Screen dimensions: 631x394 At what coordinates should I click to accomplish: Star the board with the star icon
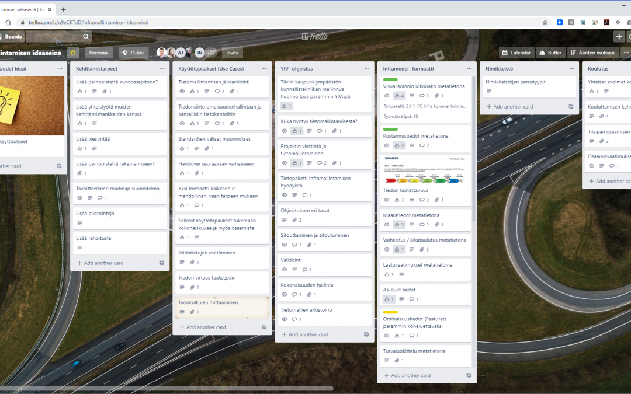(73, 53)
